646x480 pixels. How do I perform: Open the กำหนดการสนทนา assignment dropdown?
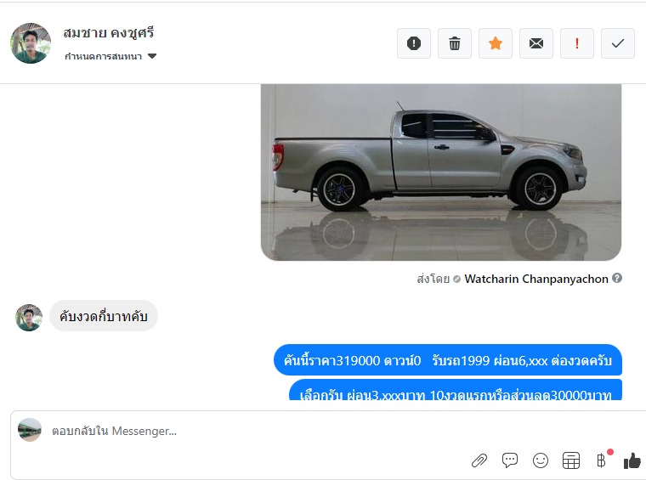coord(110,56)
